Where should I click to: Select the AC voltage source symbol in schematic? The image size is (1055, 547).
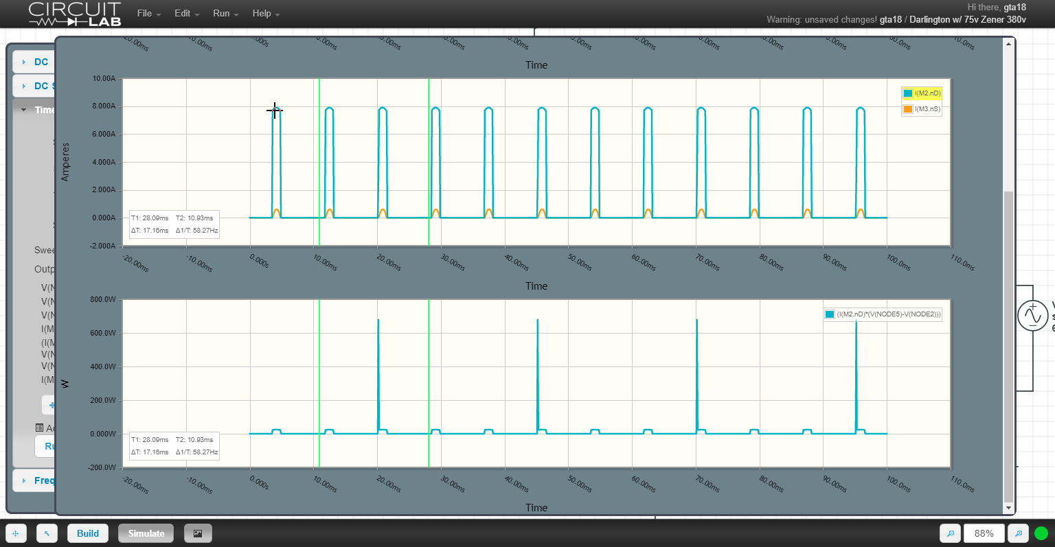tap(1033, 316)
